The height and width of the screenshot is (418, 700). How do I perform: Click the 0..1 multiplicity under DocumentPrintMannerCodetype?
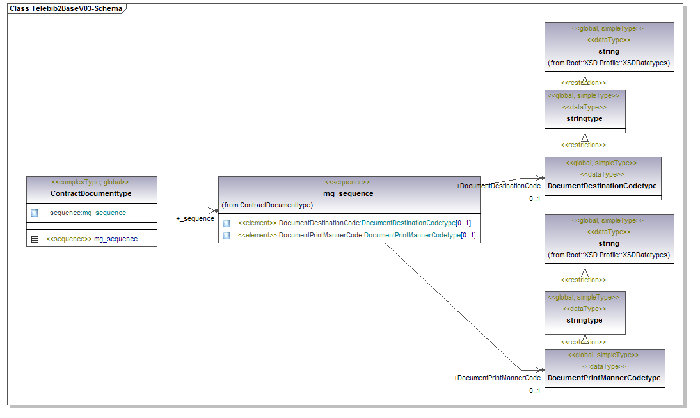pos(535,390)
